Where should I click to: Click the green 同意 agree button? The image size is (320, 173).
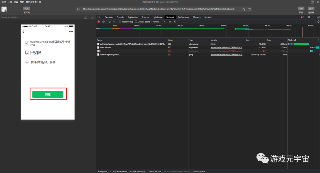48,94
